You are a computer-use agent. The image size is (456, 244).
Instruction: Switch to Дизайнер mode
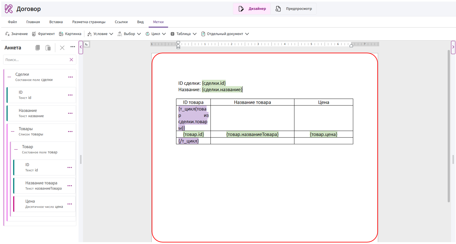(x=252, y=9)
